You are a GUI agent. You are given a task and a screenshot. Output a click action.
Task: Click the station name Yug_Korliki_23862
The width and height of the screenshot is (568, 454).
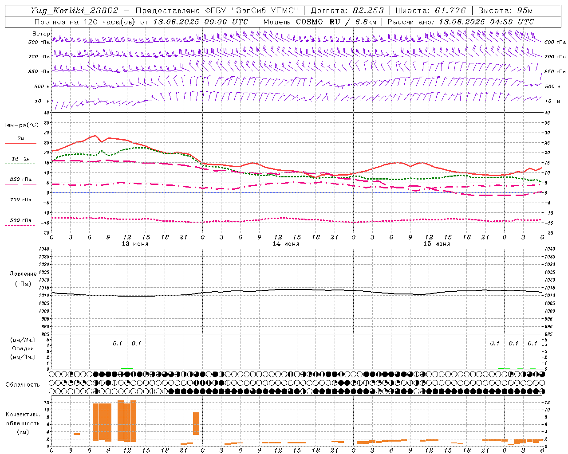(x=75, y=11)
